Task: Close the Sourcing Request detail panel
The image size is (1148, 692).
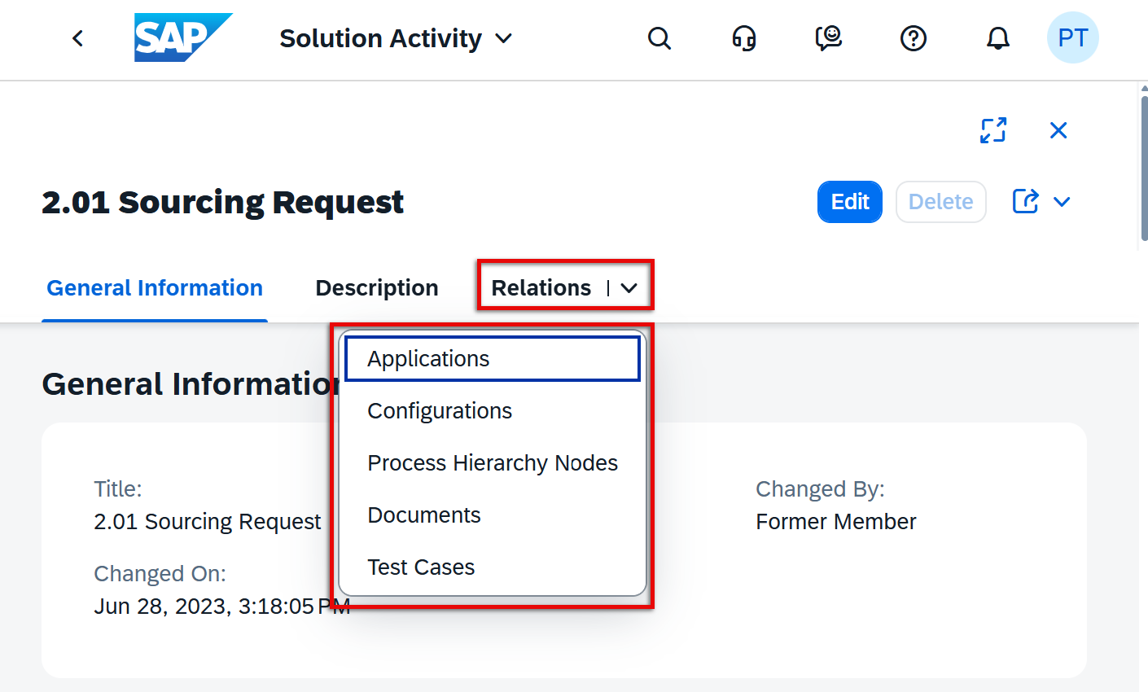Action: (1058, 130)
